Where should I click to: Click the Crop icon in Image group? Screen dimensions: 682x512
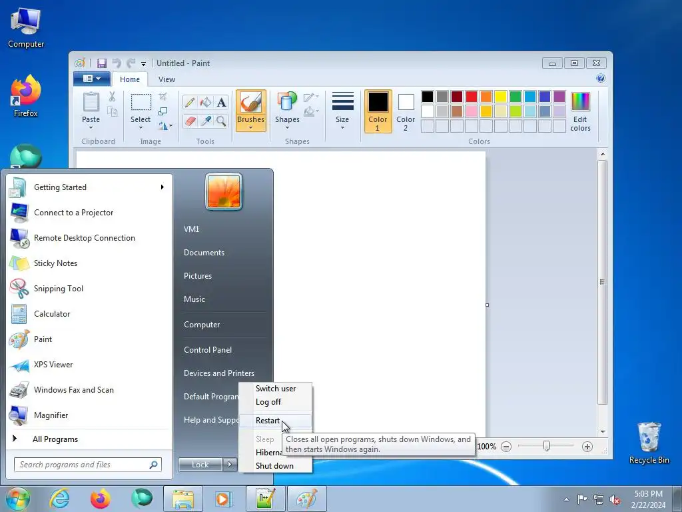coord(163,96)
